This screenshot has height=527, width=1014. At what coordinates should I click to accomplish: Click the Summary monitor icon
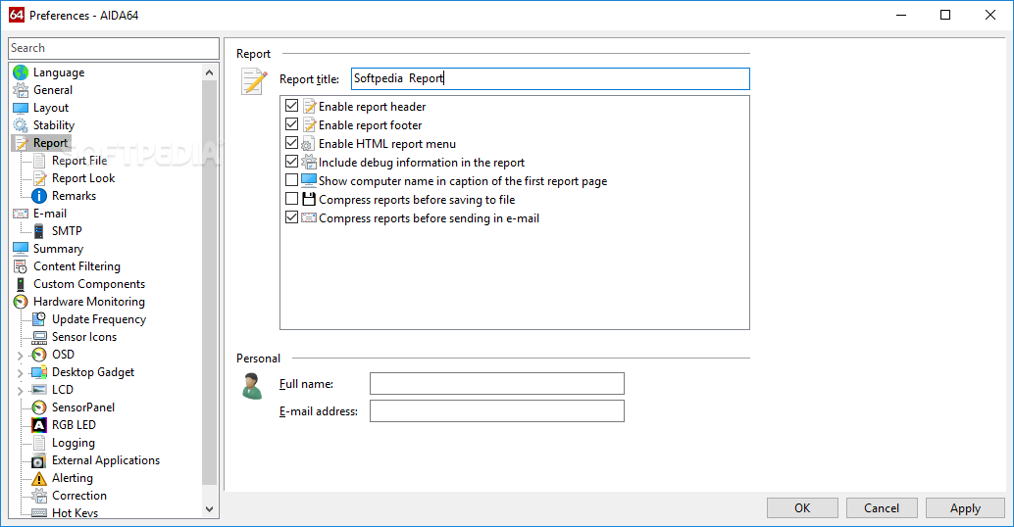point(21,249)
